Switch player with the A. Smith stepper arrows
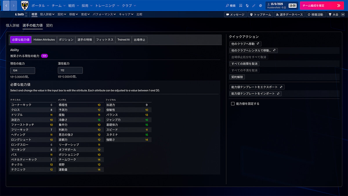Viewport: 348px width, 196px height. click(26, 15)
